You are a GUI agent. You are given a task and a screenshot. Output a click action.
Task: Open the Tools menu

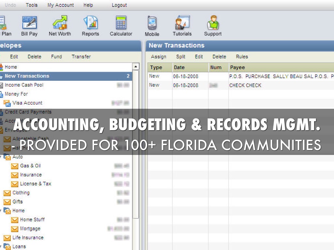point(32,5)
